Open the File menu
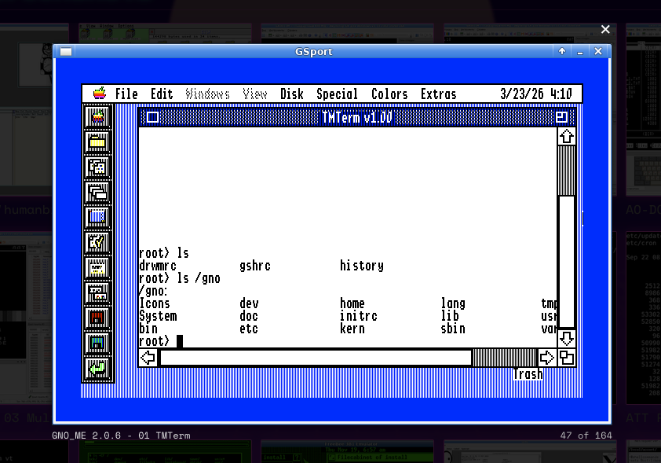This screenshot has width=661, height=463. click(x=126, y=94)
